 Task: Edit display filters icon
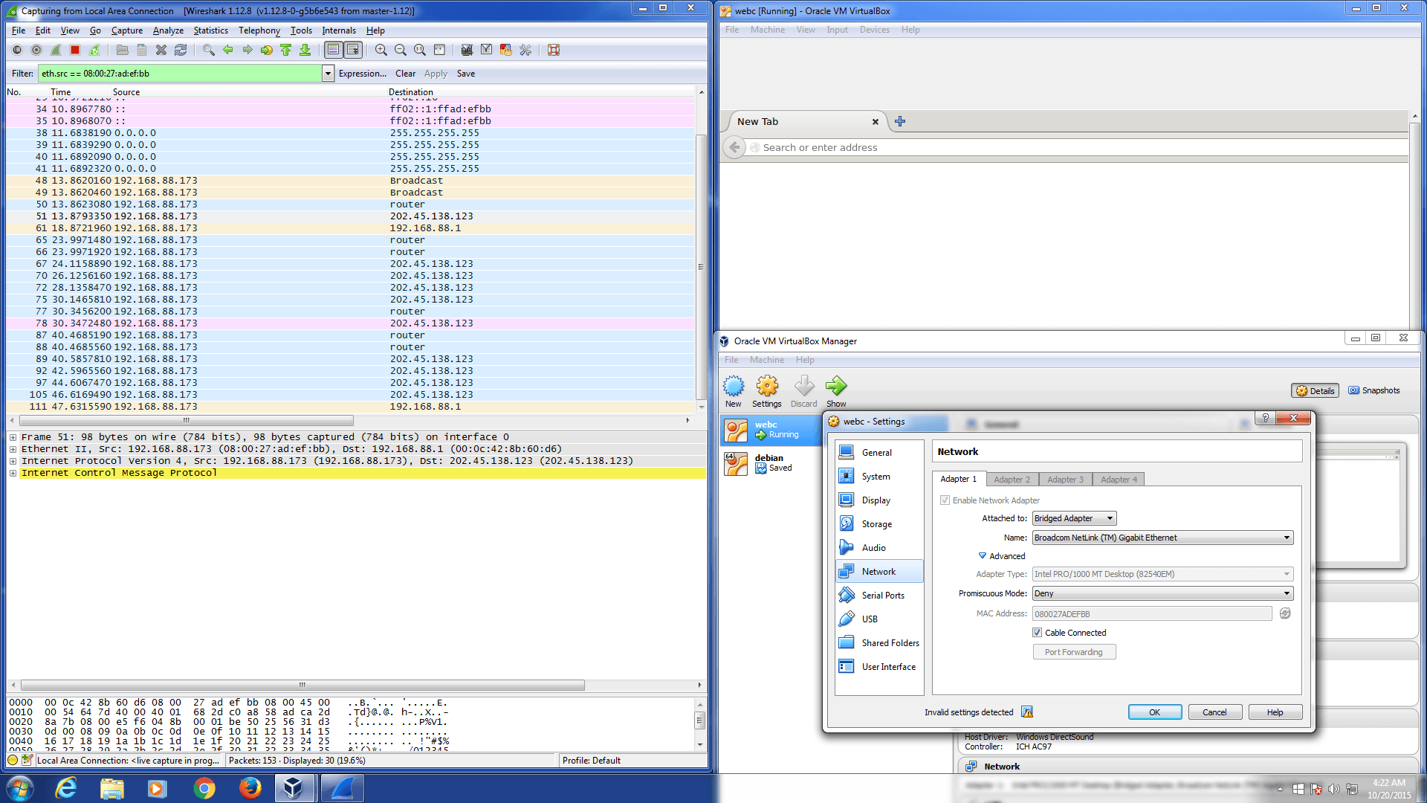pyautogui.click(x=487, y=50)
